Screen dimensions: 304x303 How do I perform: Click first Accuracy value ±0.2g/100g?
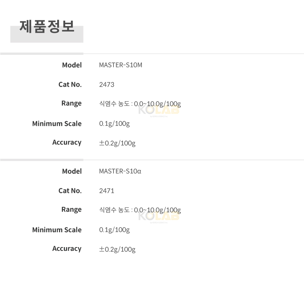(117, 143)
